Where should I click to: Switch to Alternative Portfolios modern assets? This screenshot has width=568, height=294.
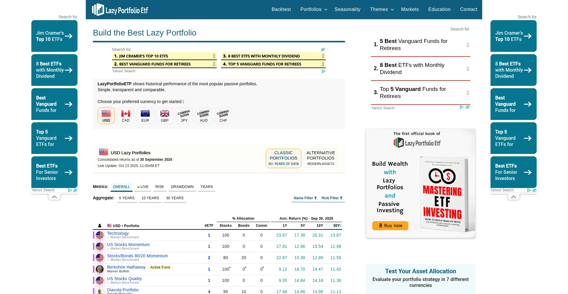point(321,158)
